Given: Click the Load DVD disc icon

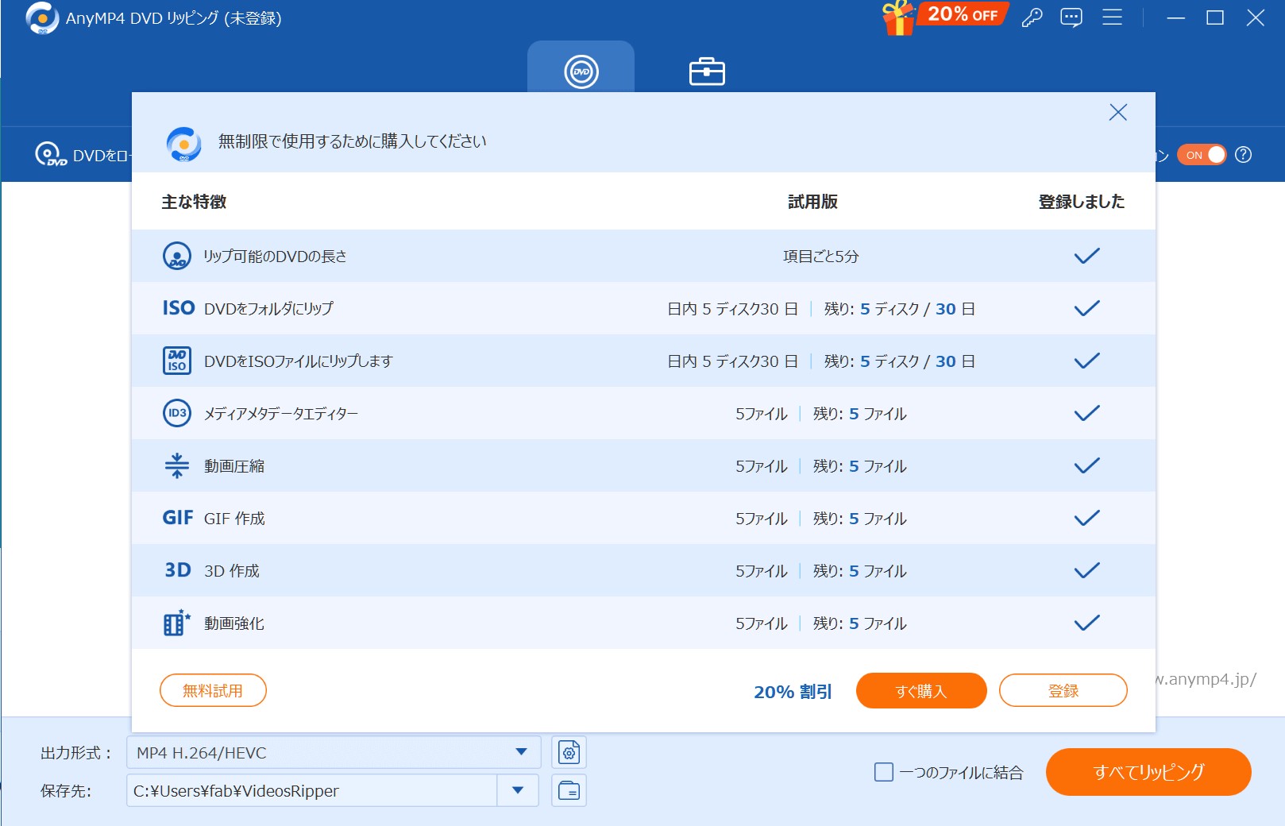Looking at the screenshot, I should [x=50, y=154].
